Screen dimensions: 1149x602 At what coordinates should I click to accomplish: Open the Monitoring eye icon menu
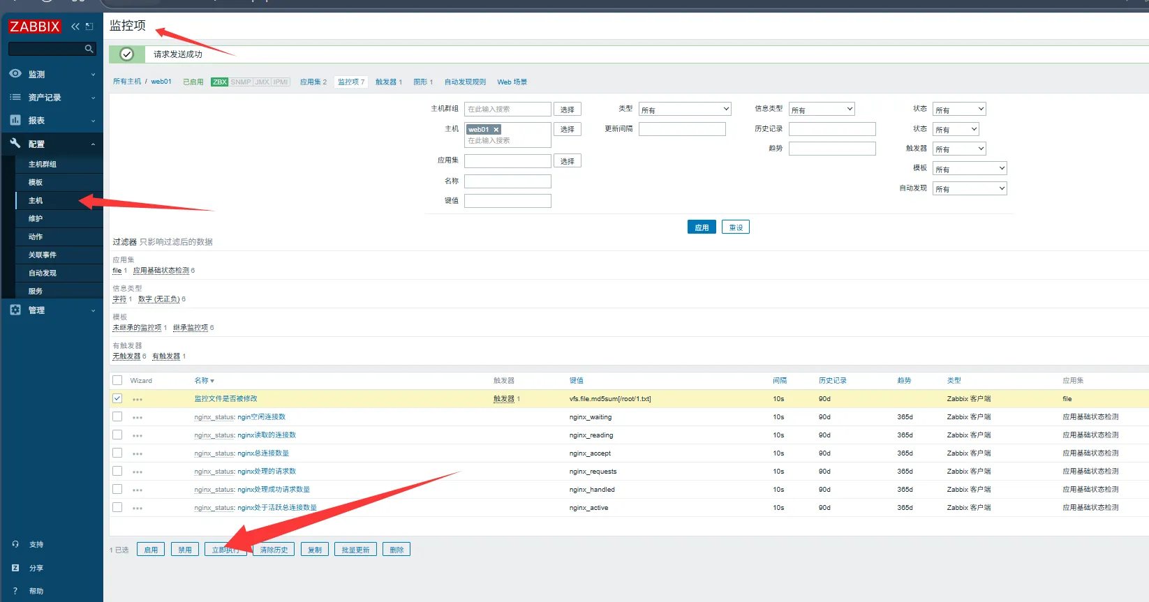pyautogui.click(x=15, y=74)
